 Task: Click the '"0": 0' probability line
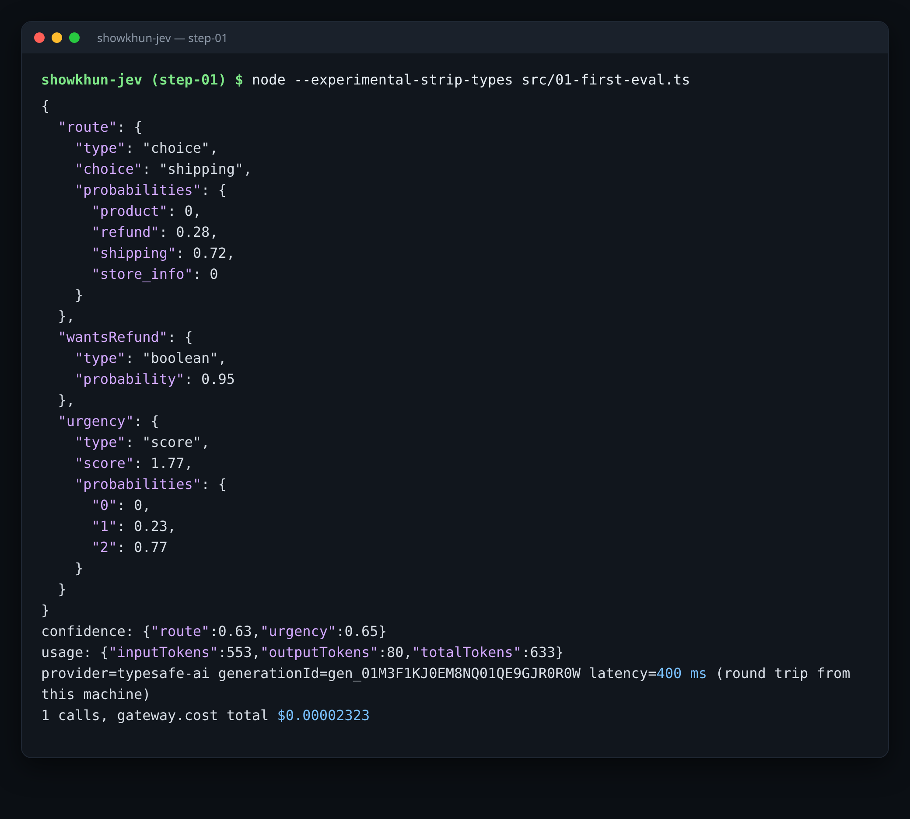(121, 505)
